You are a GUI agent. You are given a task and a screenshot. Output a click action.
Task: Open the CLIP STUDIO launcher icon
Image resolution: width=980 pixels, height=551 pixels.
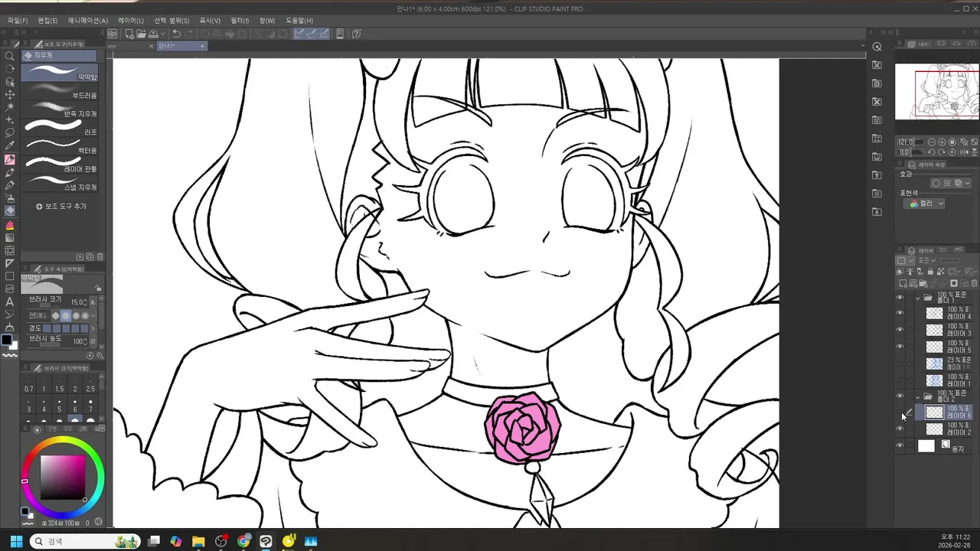coord(113,34)
